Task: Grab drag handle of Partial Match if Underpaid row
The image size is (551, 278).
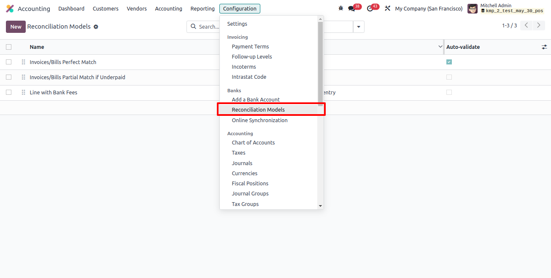Action: pos(24,77)
